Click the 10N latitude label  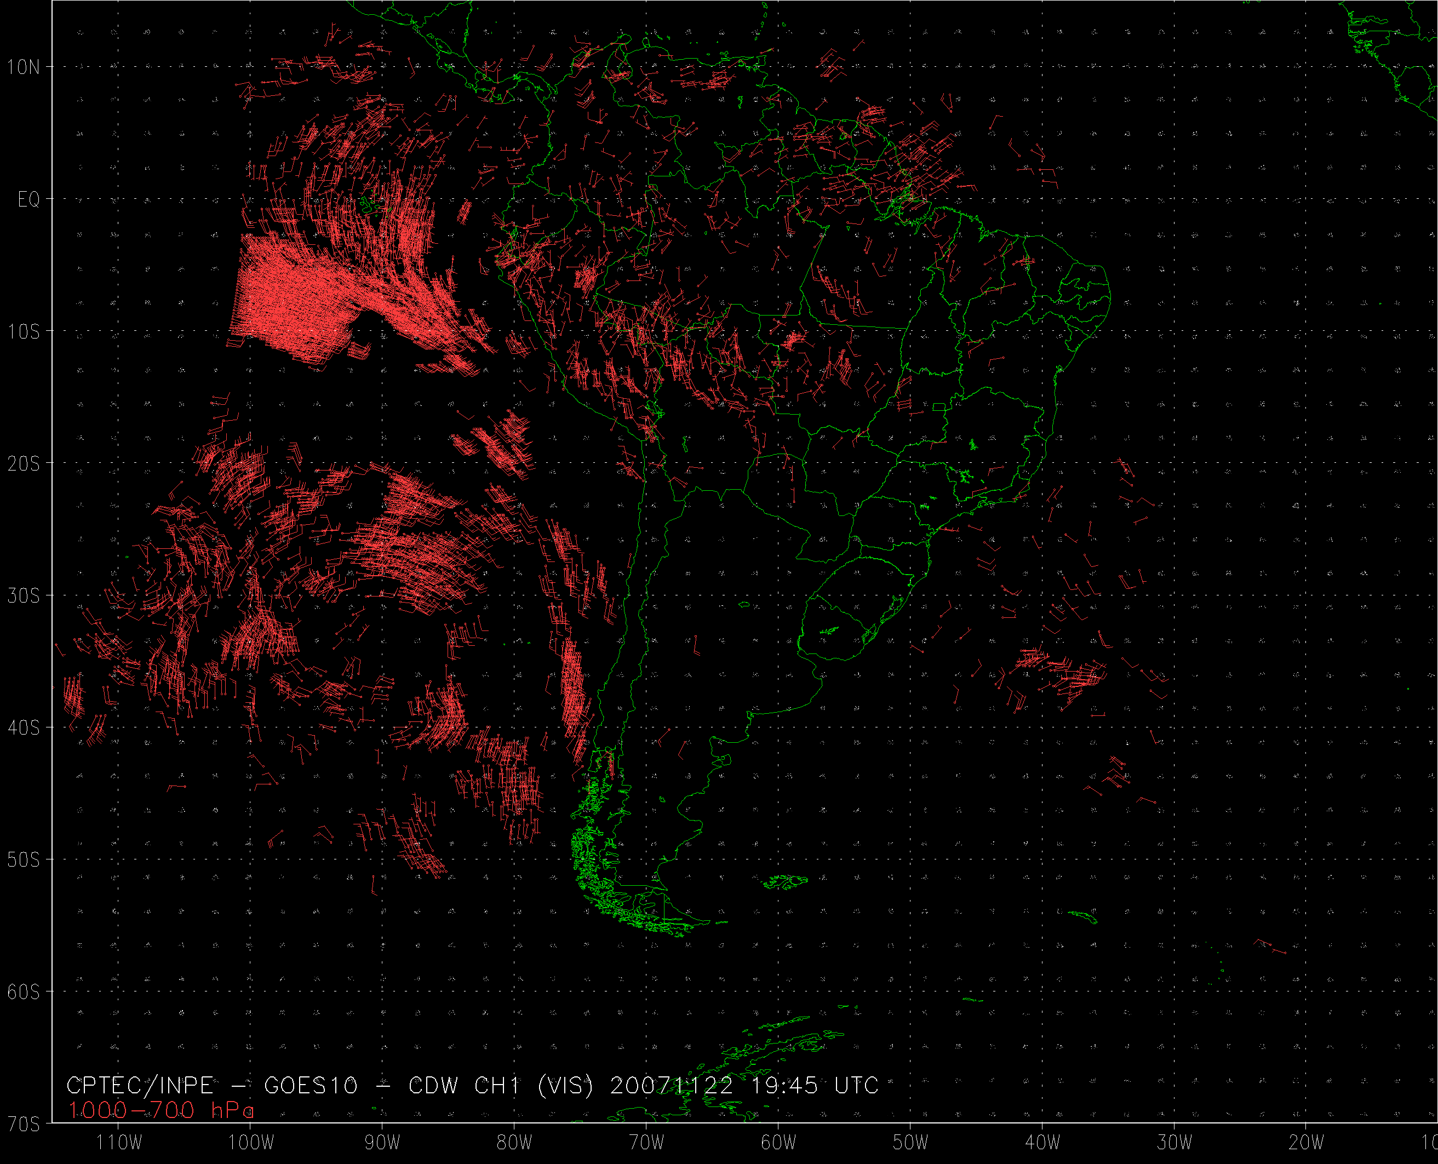pyautogui.click(x=24, y=67)
